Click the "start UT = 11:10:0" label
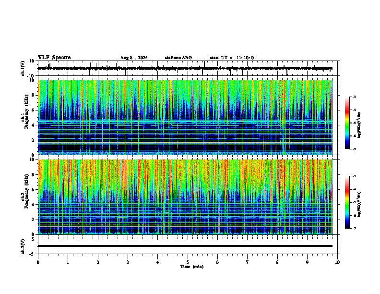Image resolution: width=380 pixels, height=294 pixels. [x=232, y=58]
